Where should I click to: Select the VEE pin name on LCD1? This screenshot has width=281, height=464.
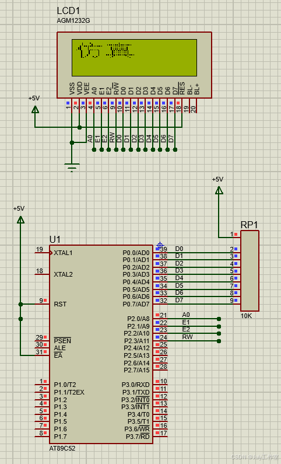tap(87, 89)
